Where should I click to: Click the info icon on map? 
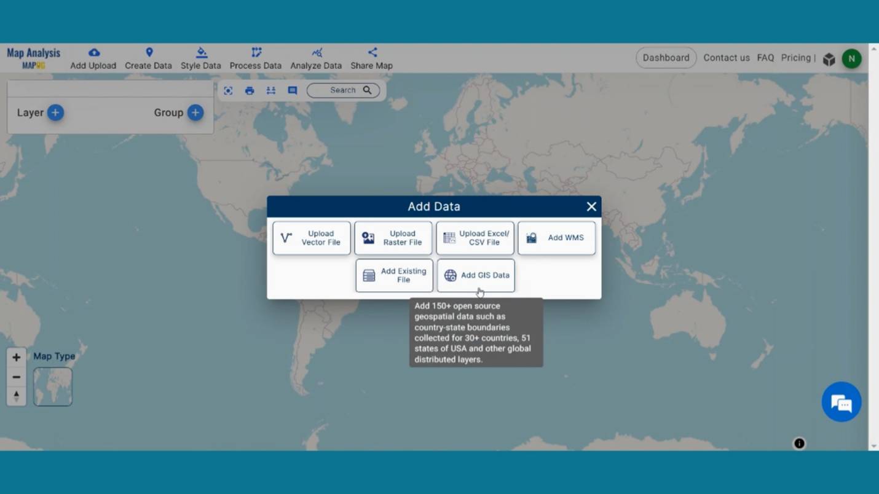click(799, 443)
